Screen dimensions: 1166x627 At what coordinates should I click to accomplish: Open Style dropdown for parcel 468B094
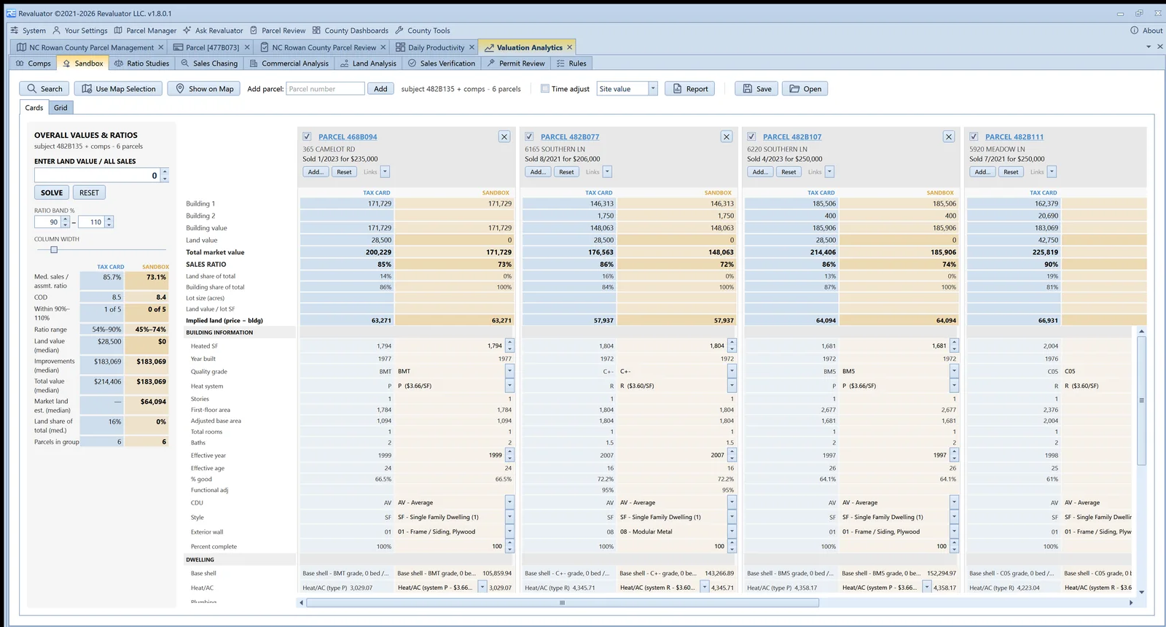tap(509, 517)
